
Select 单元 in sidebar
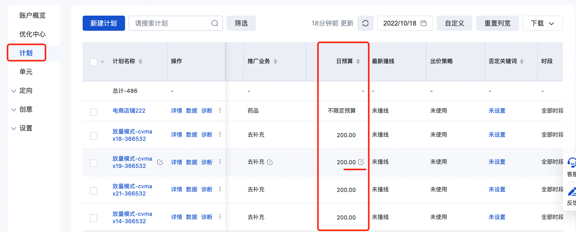26,72
